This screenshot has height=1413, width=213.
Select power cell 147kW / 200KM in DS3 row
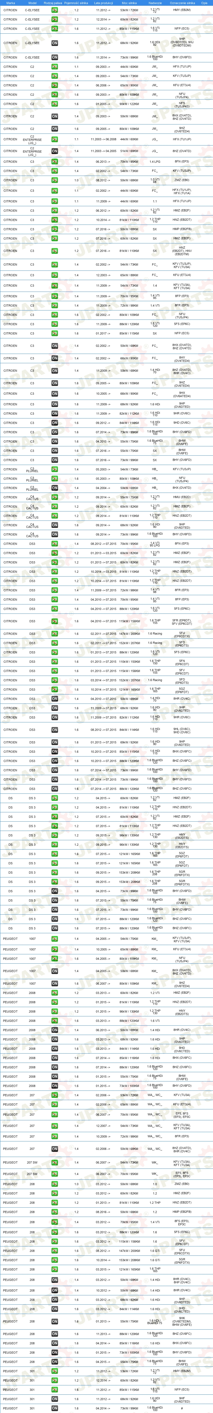pos(129,633)
